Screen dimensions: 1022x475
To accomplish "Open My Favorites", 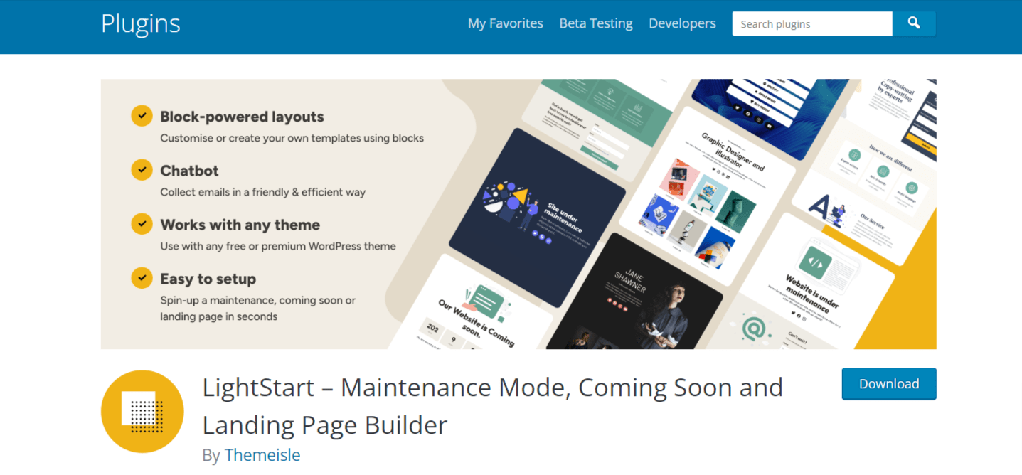I will click(505, 23).
